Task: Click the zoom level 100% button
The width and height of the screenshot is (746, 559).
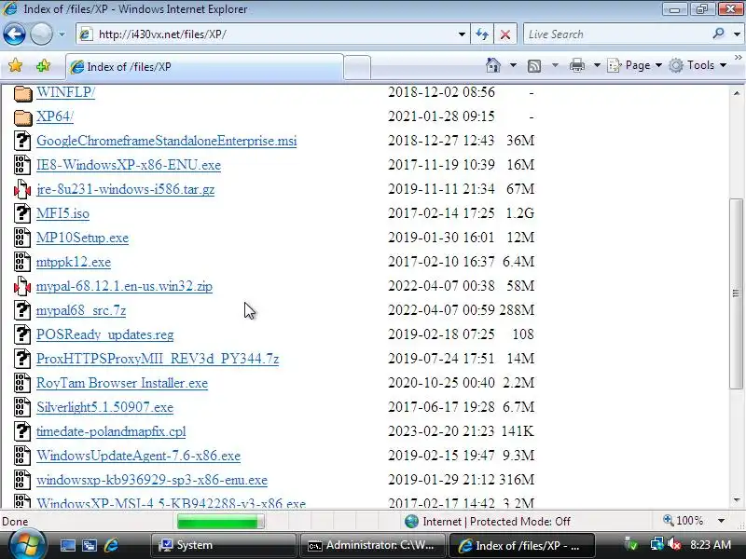Action: (x=684, y=521)
